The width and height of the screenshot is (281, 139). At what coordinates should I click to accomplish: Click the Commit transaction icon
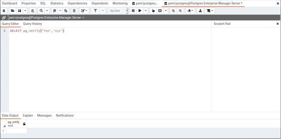tap(173, 11)
